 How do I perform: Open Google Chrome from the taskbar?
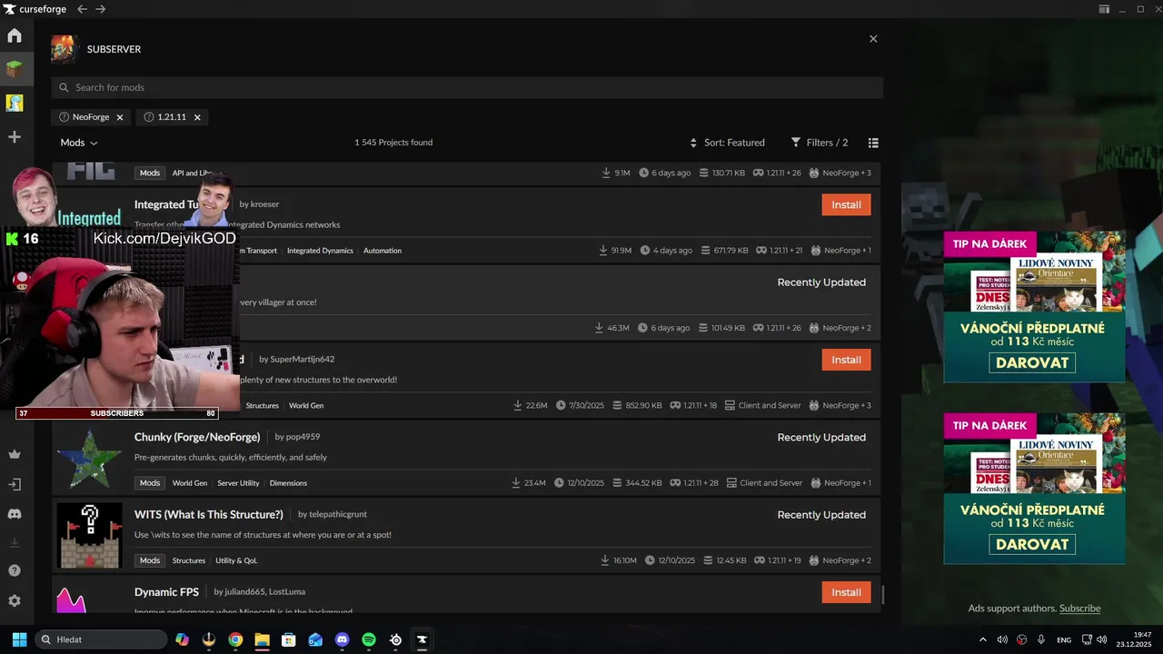235,639
